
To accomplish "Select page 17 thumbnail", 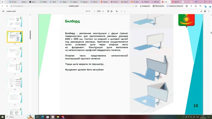I will click(x=15, y=98).
